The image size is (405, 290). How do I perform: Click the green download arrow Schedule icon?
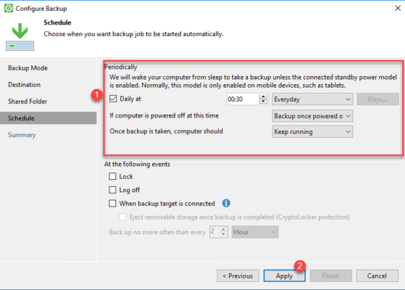click(x=20, y=37)
